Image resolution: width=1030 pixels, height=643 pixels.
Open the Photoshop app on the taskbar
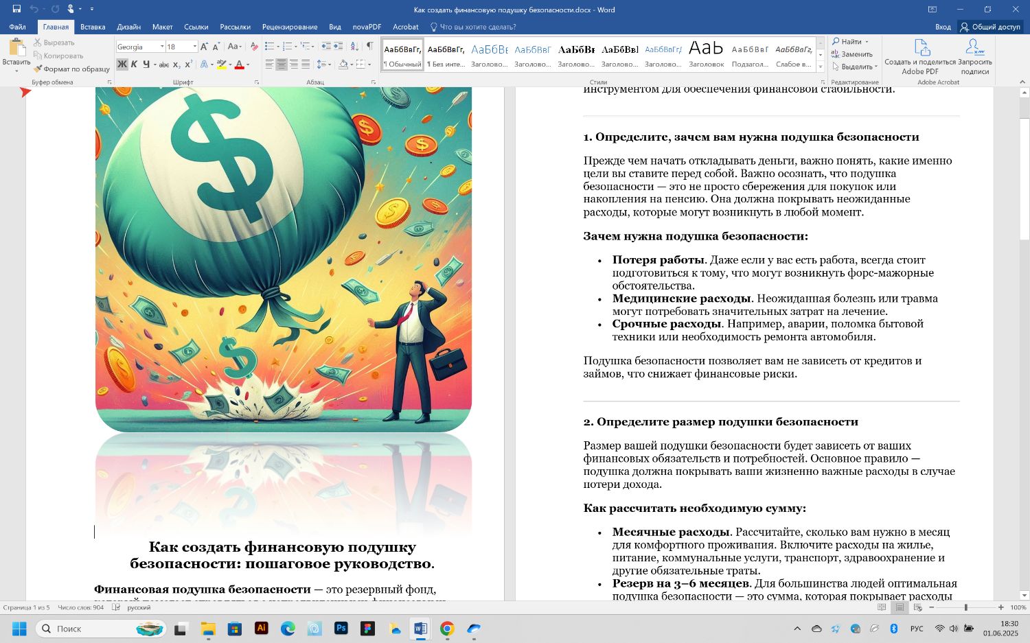click(x=341, y=628)
